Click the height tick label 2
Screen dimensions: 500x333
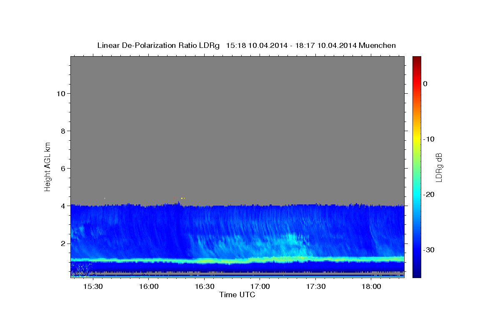coord(62,243)
